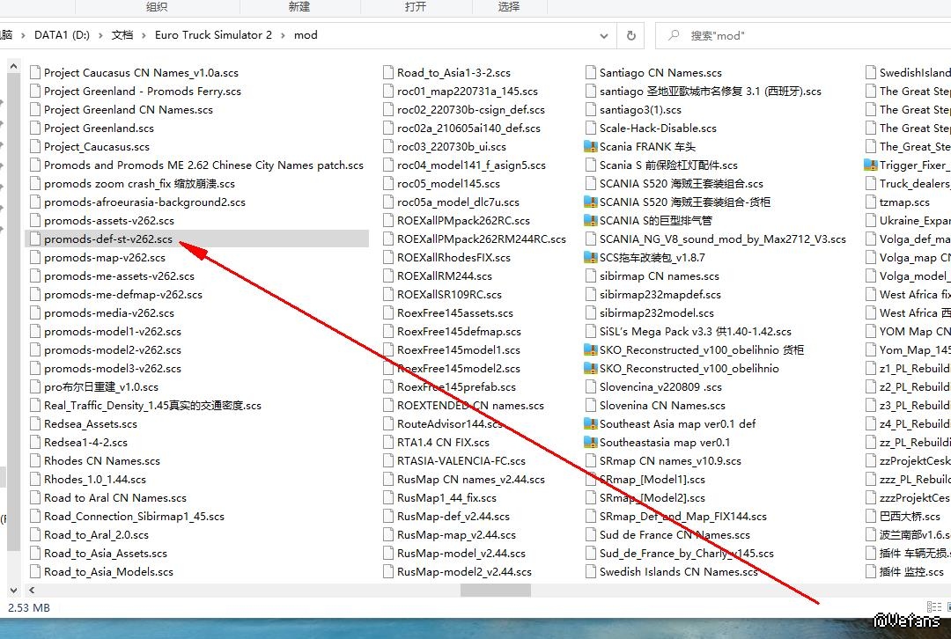
Task: Click file icon of 插件 监控.scs
Action: click(x=871, y=572)
